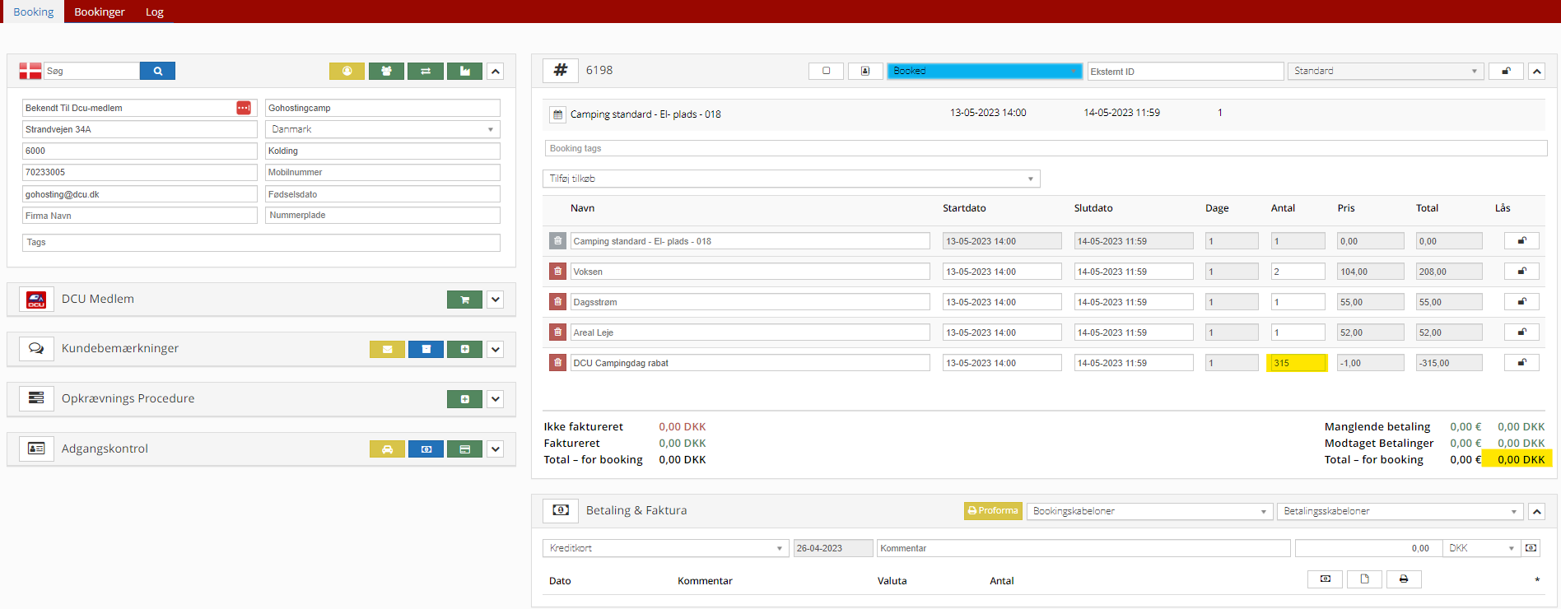Click the Nummerplade input field

(x=382, y=216)
